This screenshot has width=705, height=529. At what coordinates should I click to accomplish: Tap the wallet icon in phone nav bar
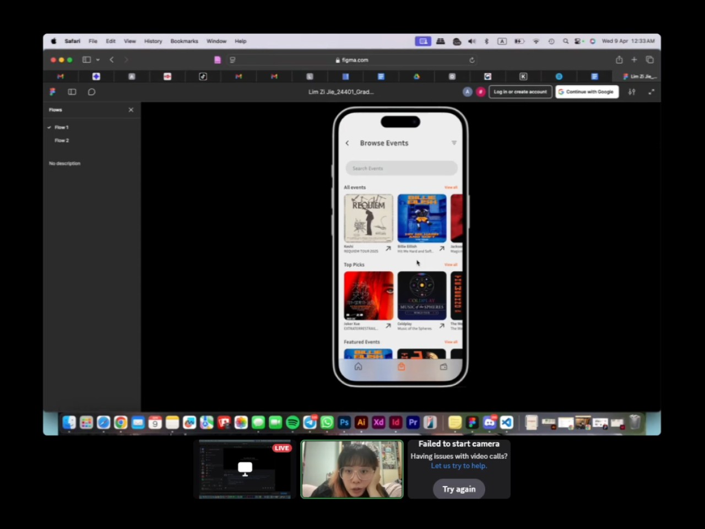tap(443, 366)
